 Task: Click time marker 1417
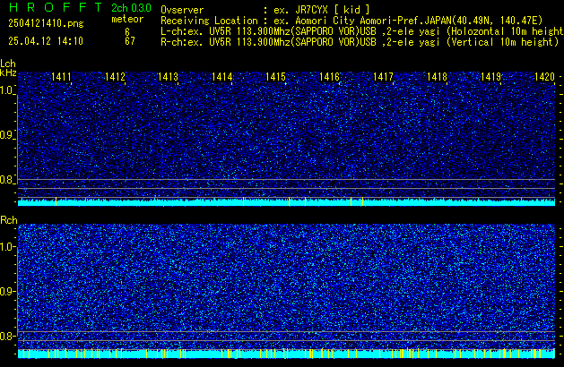coord(383,77)
